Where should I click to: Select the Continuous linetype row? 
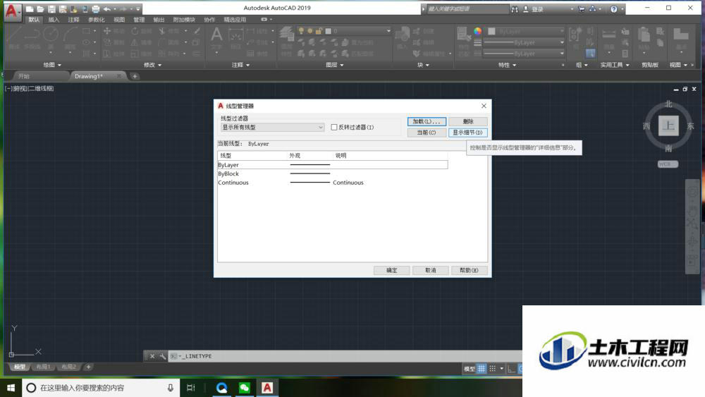pos(333,183)
